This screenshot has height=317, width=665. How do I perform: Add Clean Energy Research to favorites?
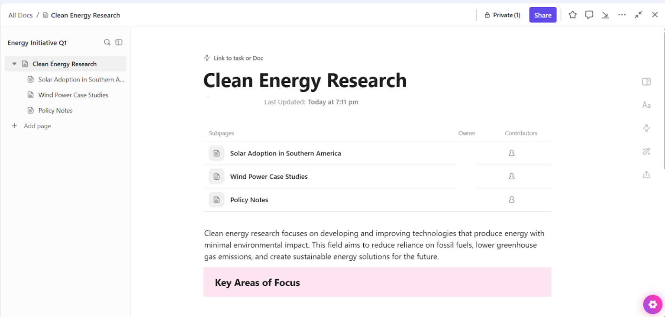coord(572,15)
